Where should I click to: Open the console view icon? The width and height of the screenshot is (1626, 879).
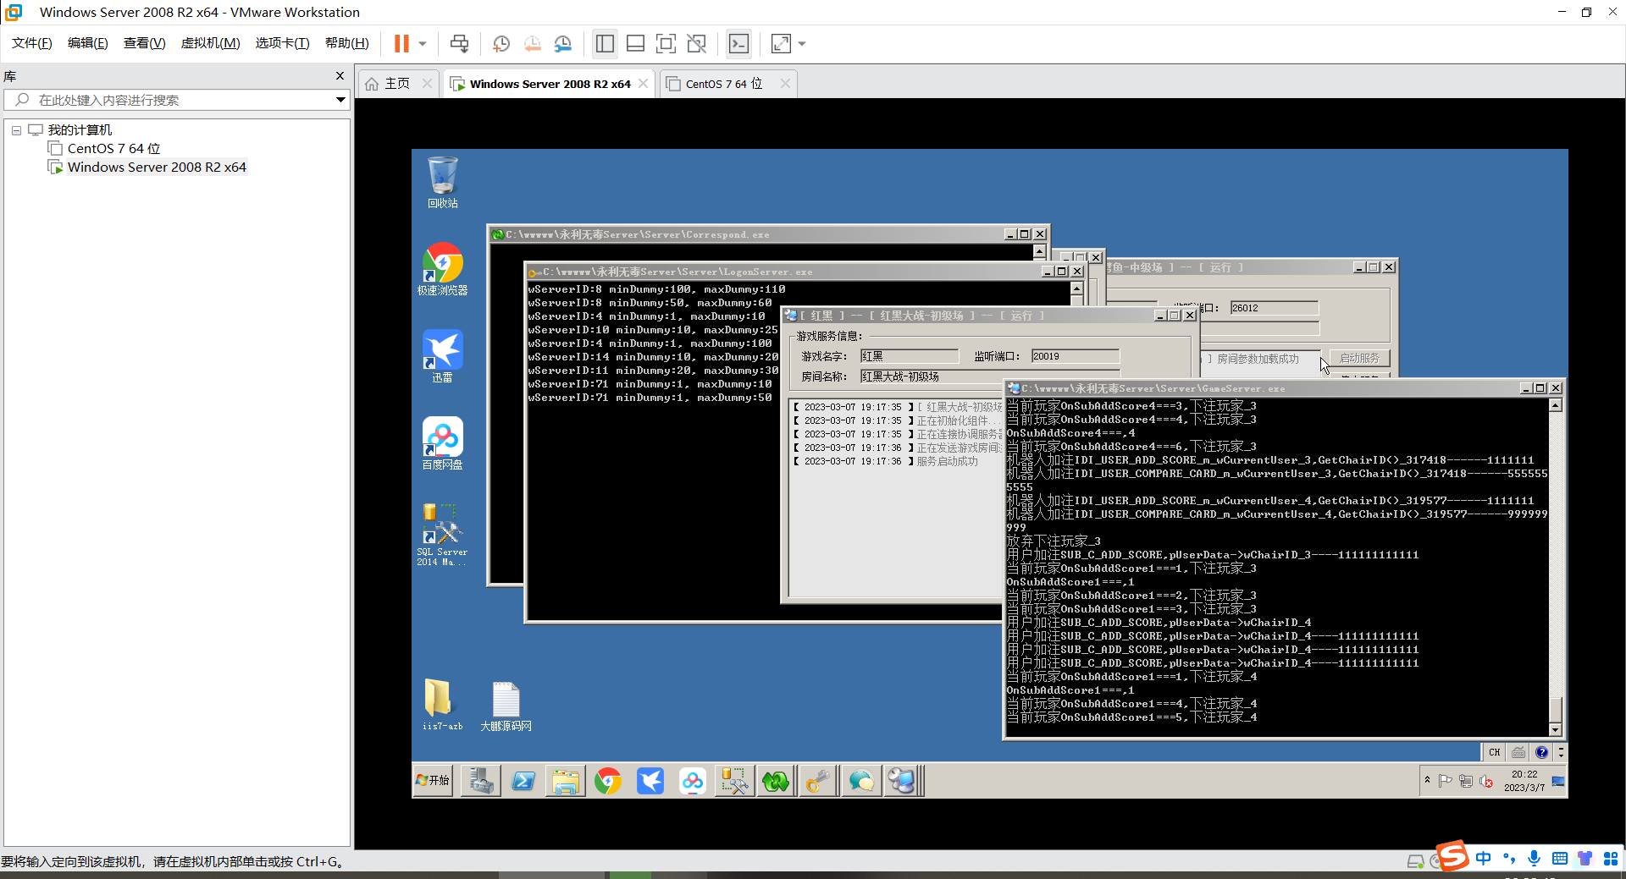coord(738,44)
